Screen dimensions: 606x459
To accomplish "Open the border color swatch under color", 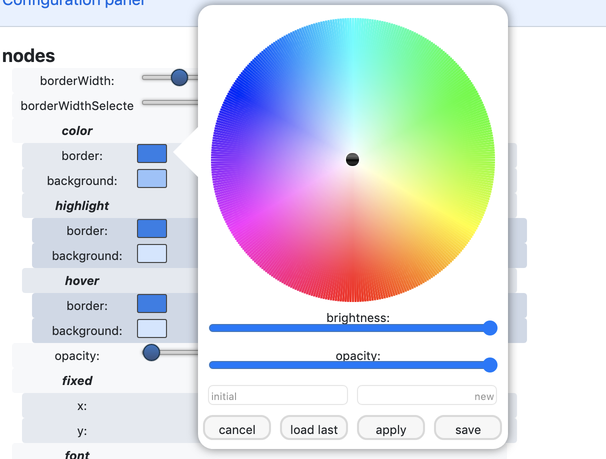I will click(151, 153).
